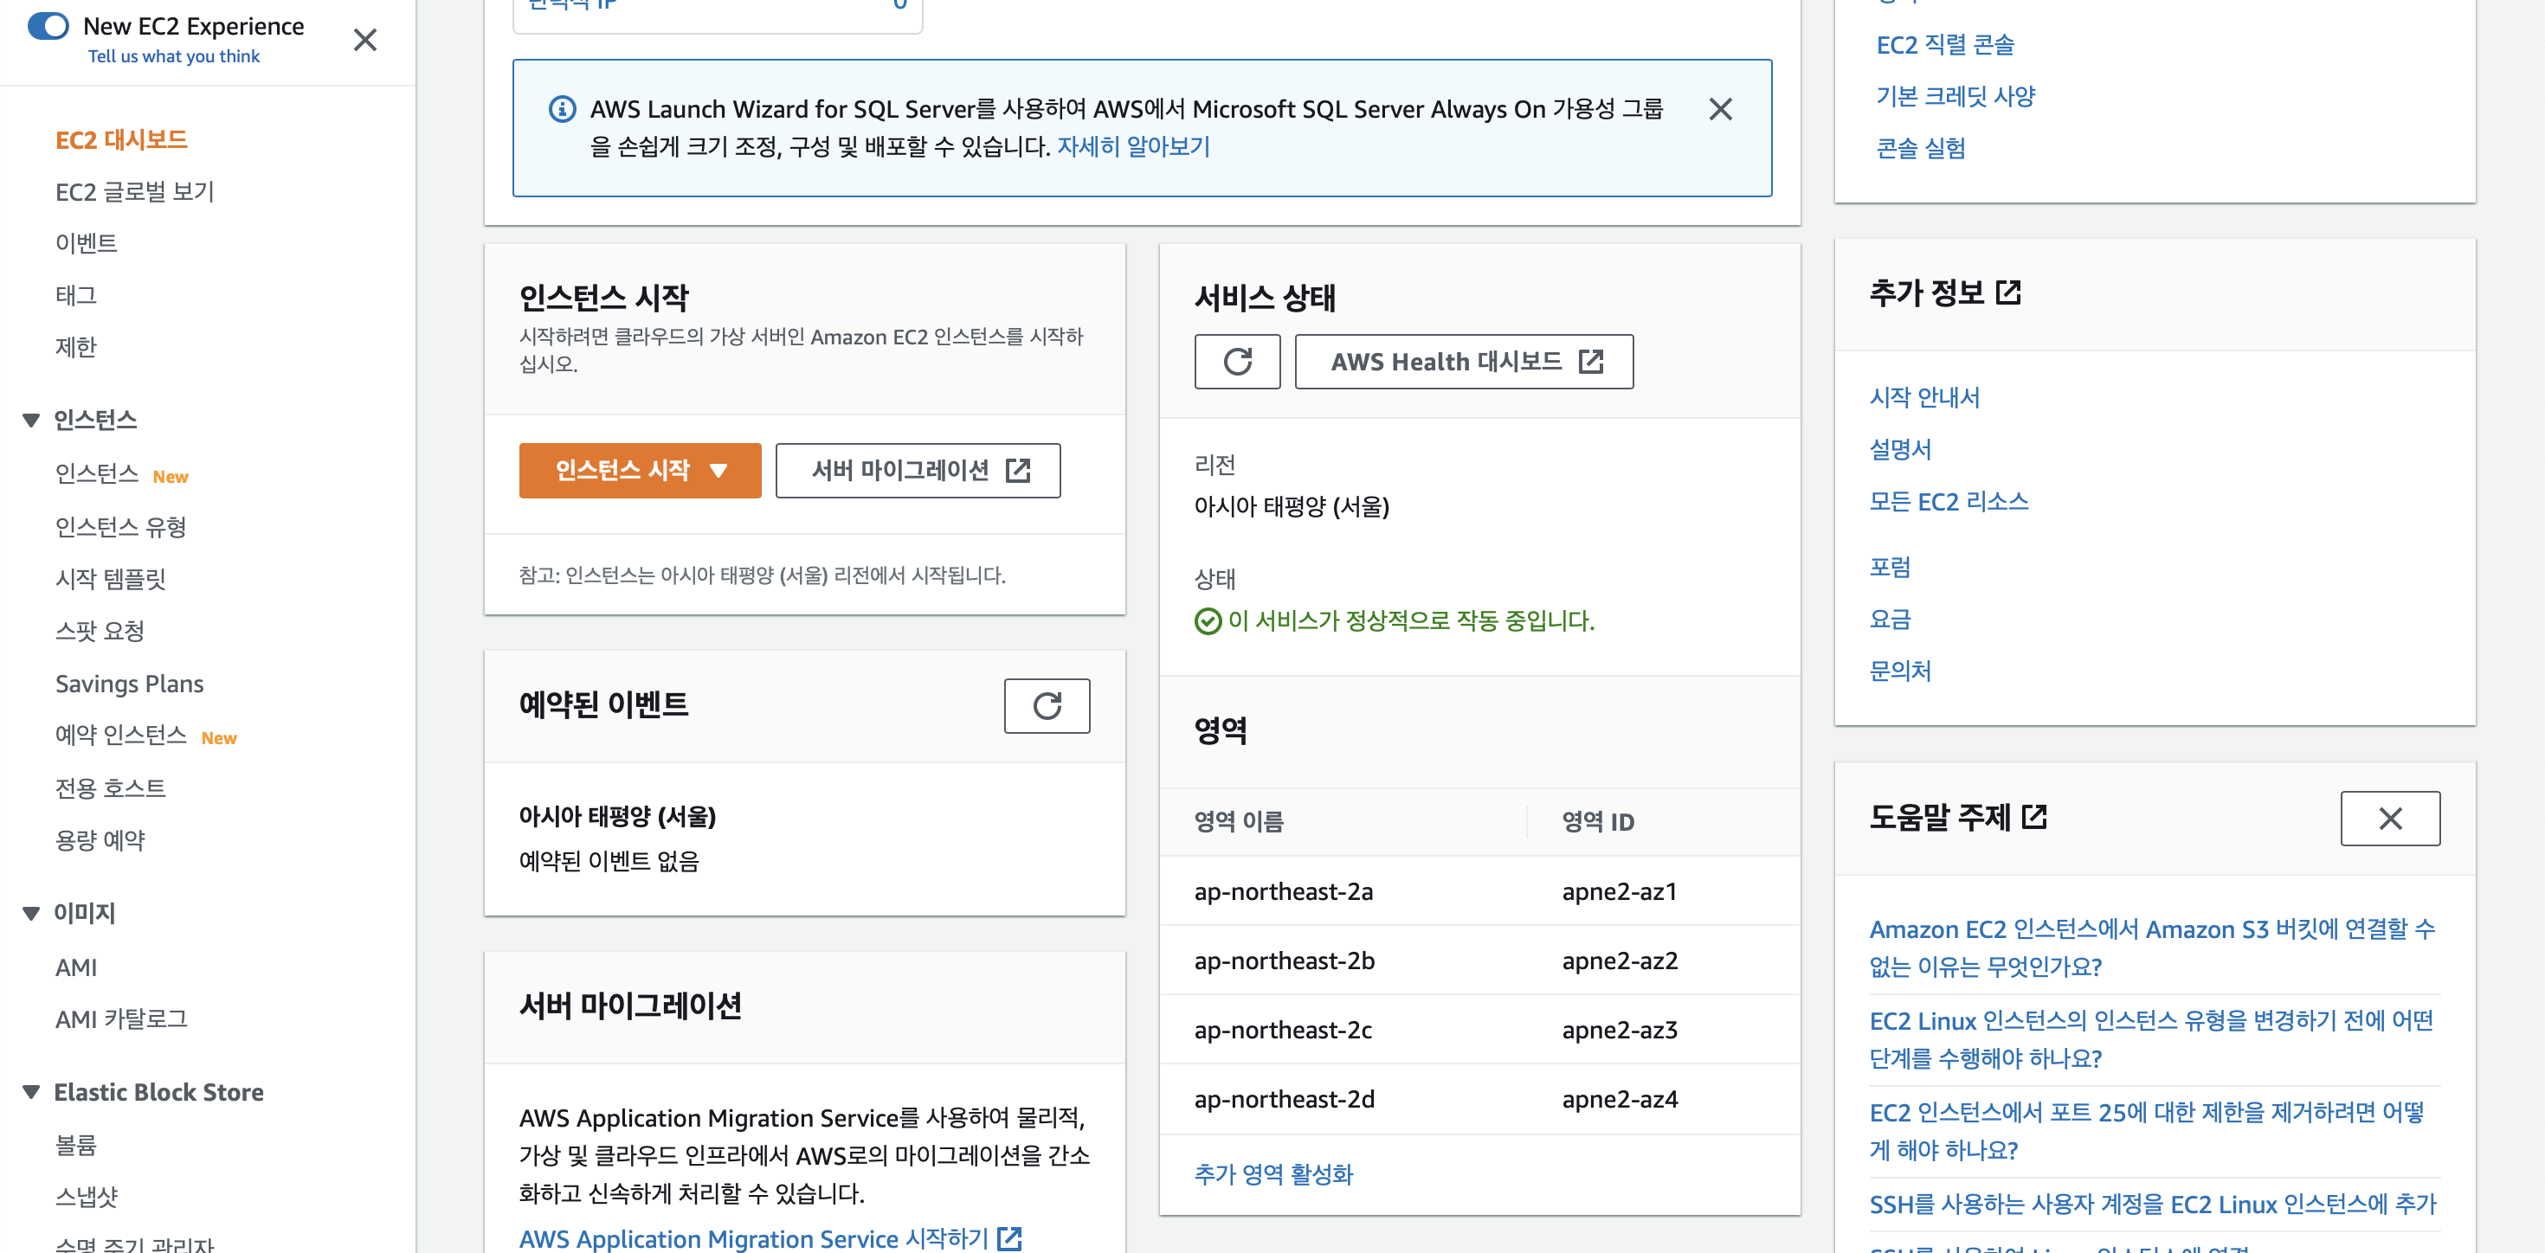Open 문의처 link
2545x1253 pixels.
tap(1900, 671)
